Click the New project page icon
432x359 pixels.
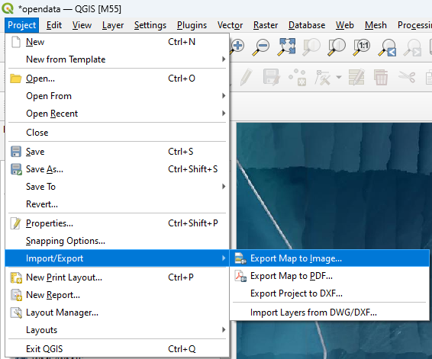(16, 42)
